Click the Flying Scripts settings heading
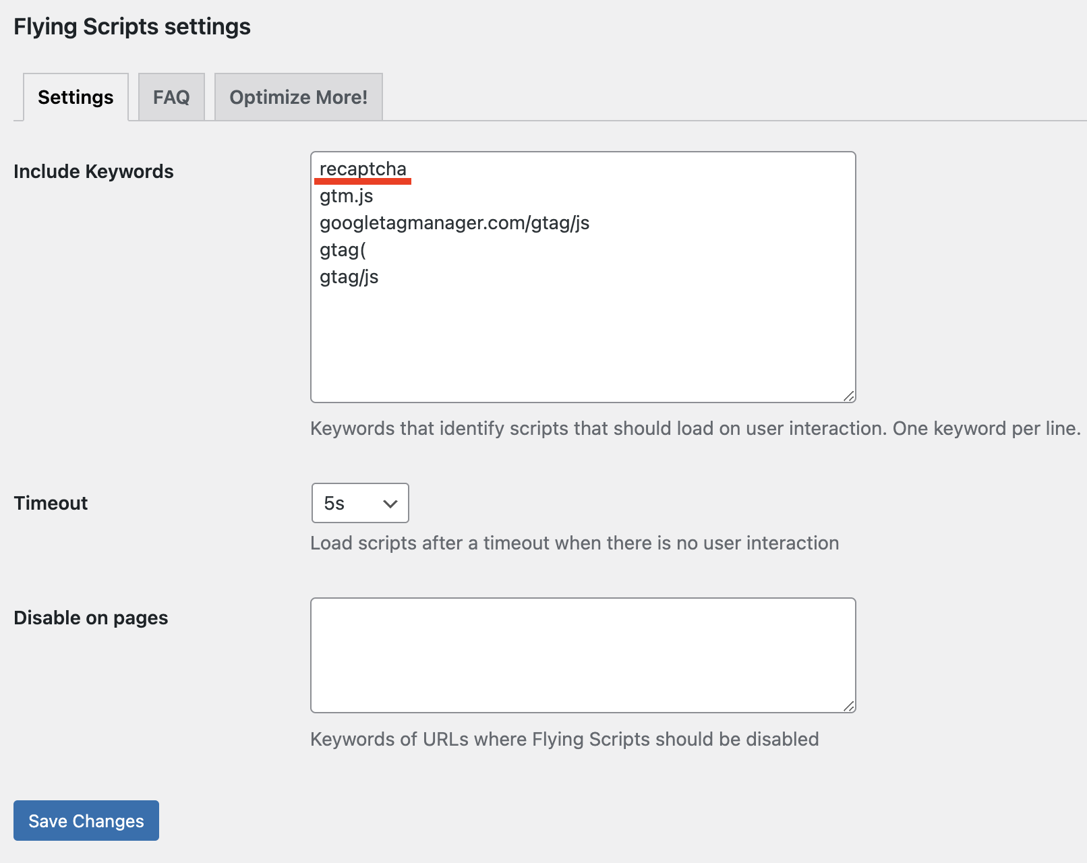Image resolution: width=1087 pixels, height=863 pixels. [132, 26]
